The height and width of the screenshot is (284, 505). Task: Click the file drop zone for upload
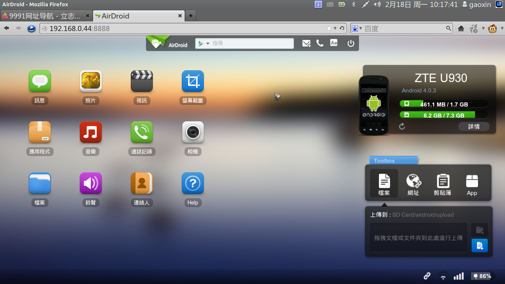tap(418, 238)
